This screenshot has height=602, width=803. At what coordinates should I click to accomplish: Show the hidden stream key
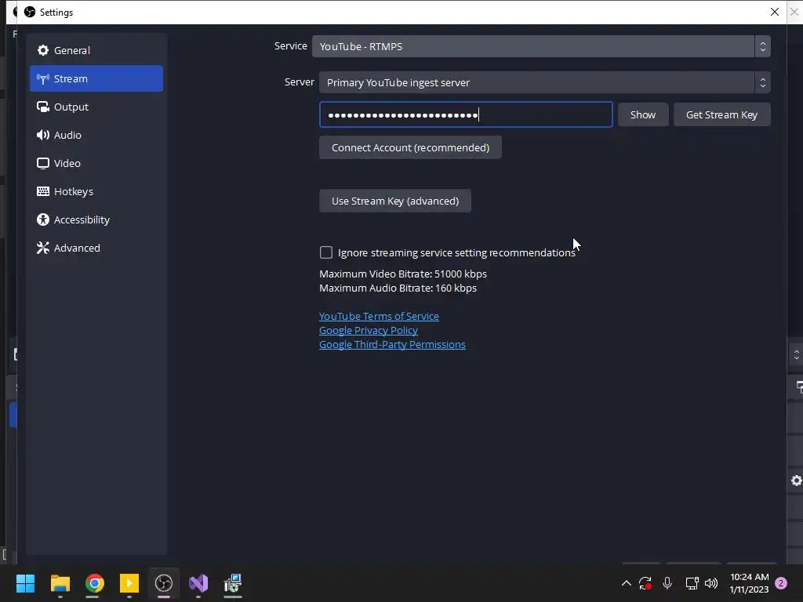click(643, 114)
